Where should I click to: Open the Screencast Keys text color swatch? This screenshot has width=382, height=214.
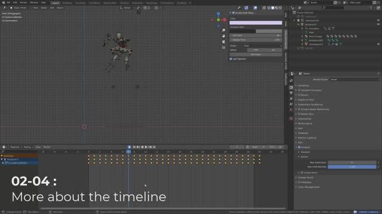click(256, 23)
